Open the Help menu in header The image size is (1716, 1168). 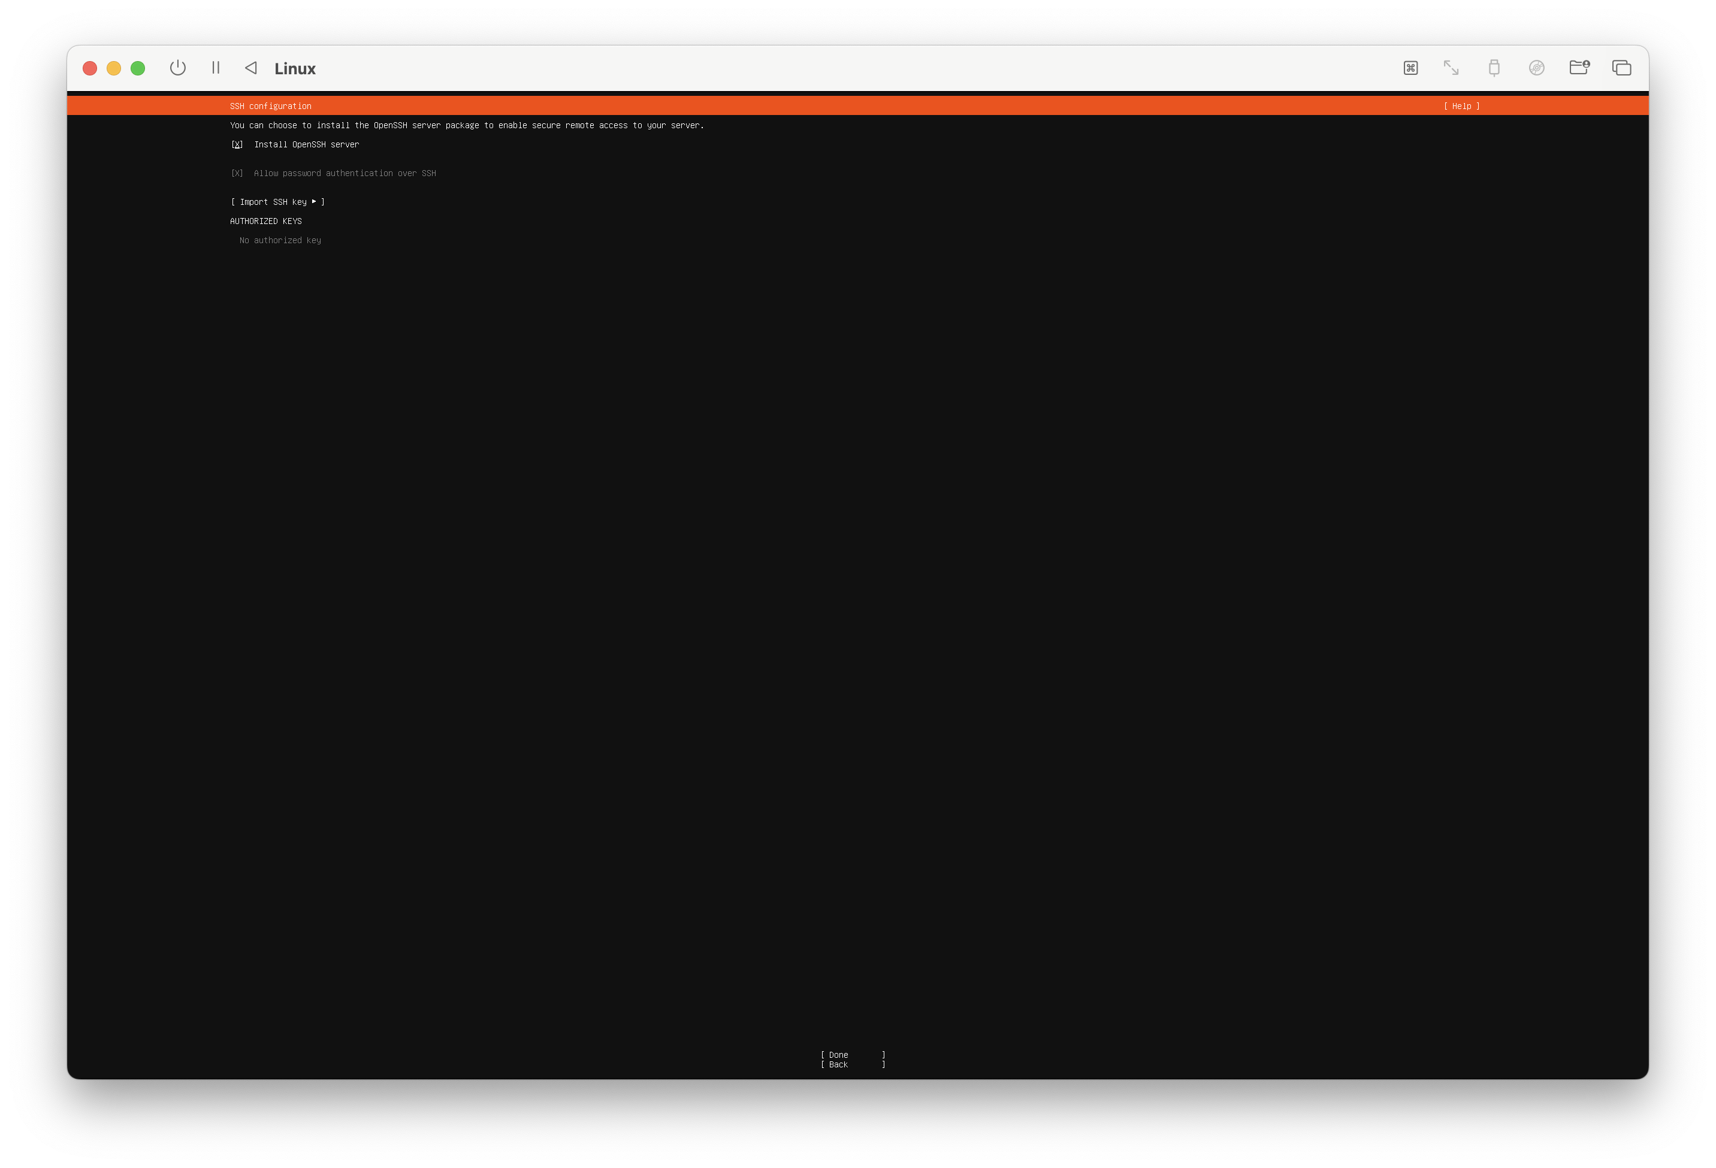pyautogui.click(x=1461, y=106)
